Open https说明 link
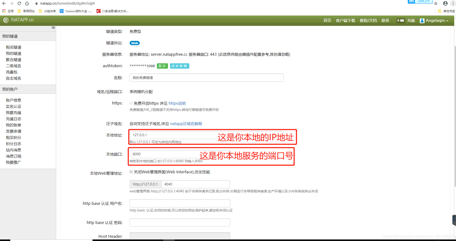Viewport: 456px width, 241px height. [177, 103]
